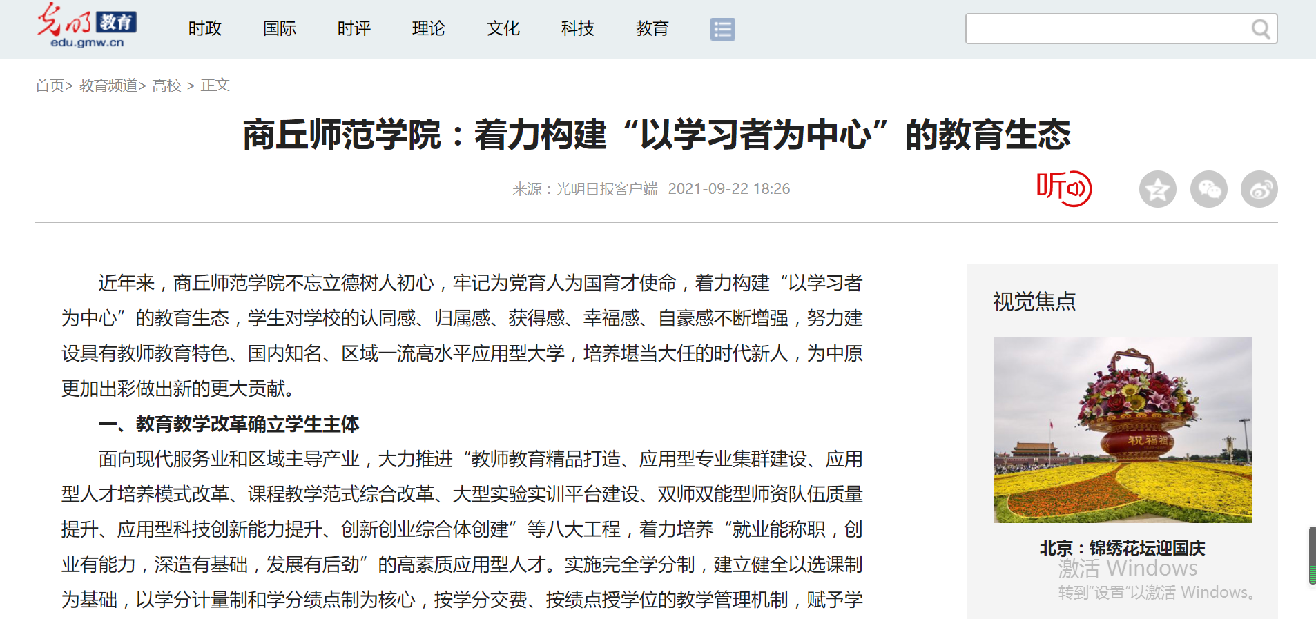This screenshot has width=1316, height=619.
Task: Go to 首页 via the breadcrumb
Action: point(50,85)
